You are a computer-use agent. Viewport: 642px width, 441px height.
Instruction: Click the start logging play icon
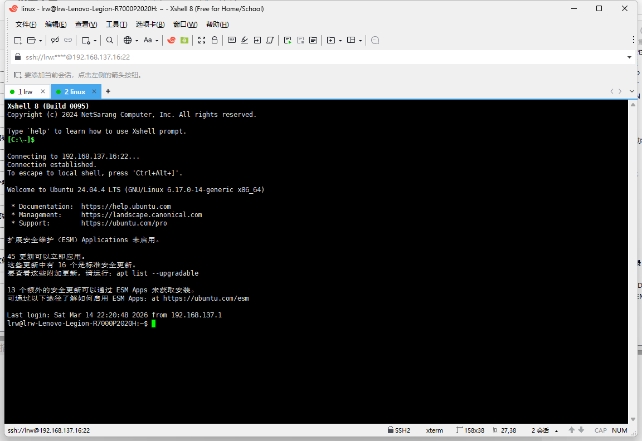(288, 40)
